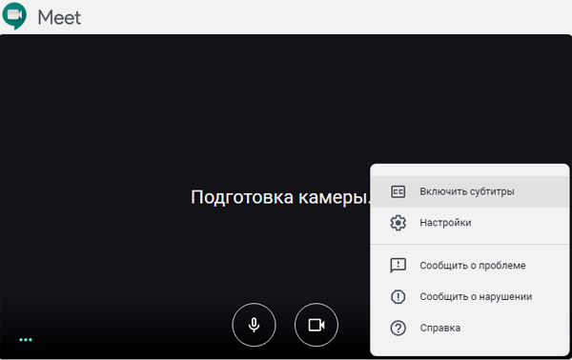Click the question mark help icon
572x360 pixels.
(398, 328)
